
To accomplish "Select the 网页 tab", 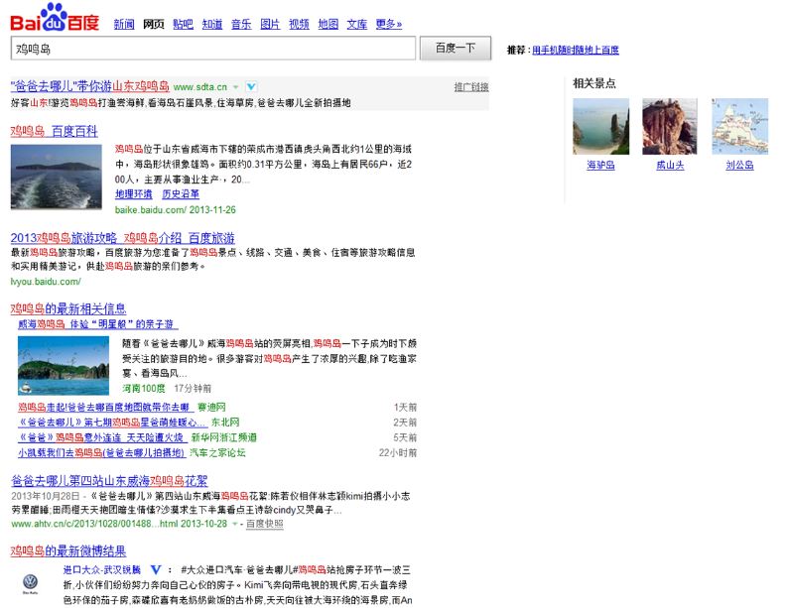I will pyautogui.click(x=153, y=24).
